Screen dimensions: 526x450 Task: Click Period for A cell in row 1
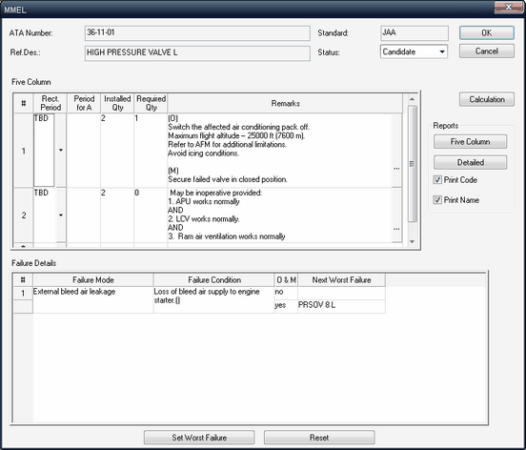click(84, 151)
